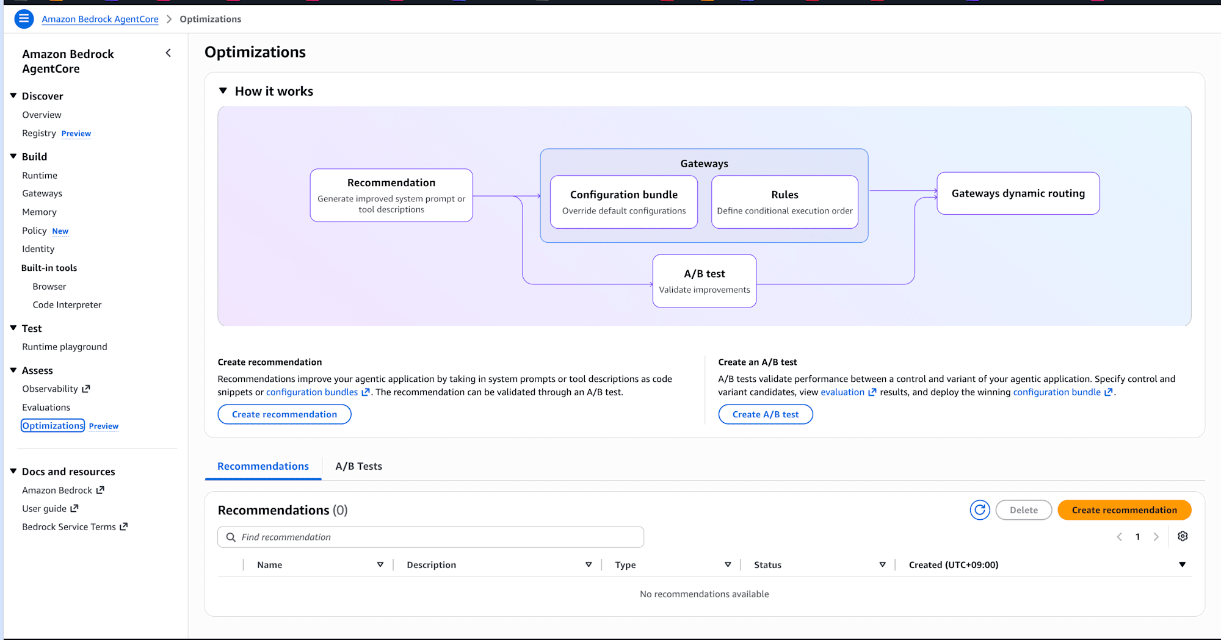The width and height of the screenshot is (1221, 640).
Task: Focus the Find recommendation search field
Action: pyautogui.click(x=431, y=537)
